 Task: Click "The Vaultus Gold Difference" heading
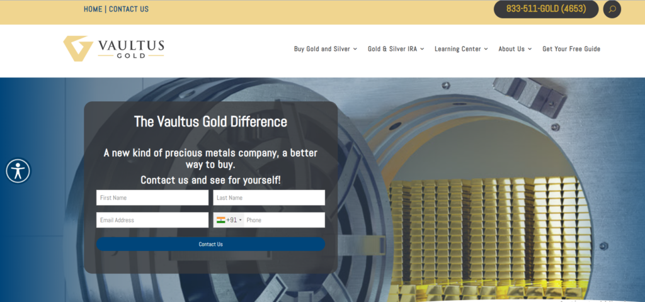(210, 121)
